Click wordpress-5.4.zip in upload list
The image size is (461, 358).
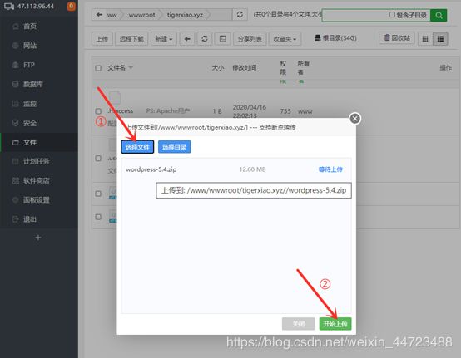point(151,169)
